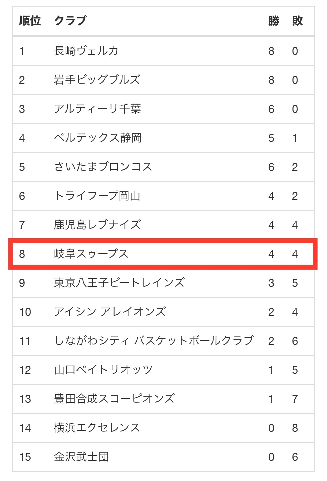Click the highlighted 岐阜スゥープス row
Image resolution: width=327 pixels, height=481 pixels.
click(163, 254)
